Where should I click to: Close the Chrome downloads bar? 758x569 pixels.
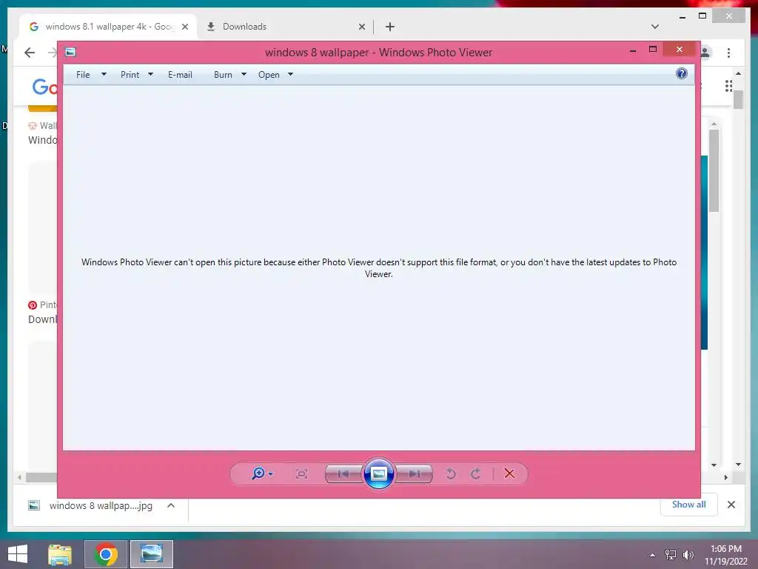click(x=731, y=505)
